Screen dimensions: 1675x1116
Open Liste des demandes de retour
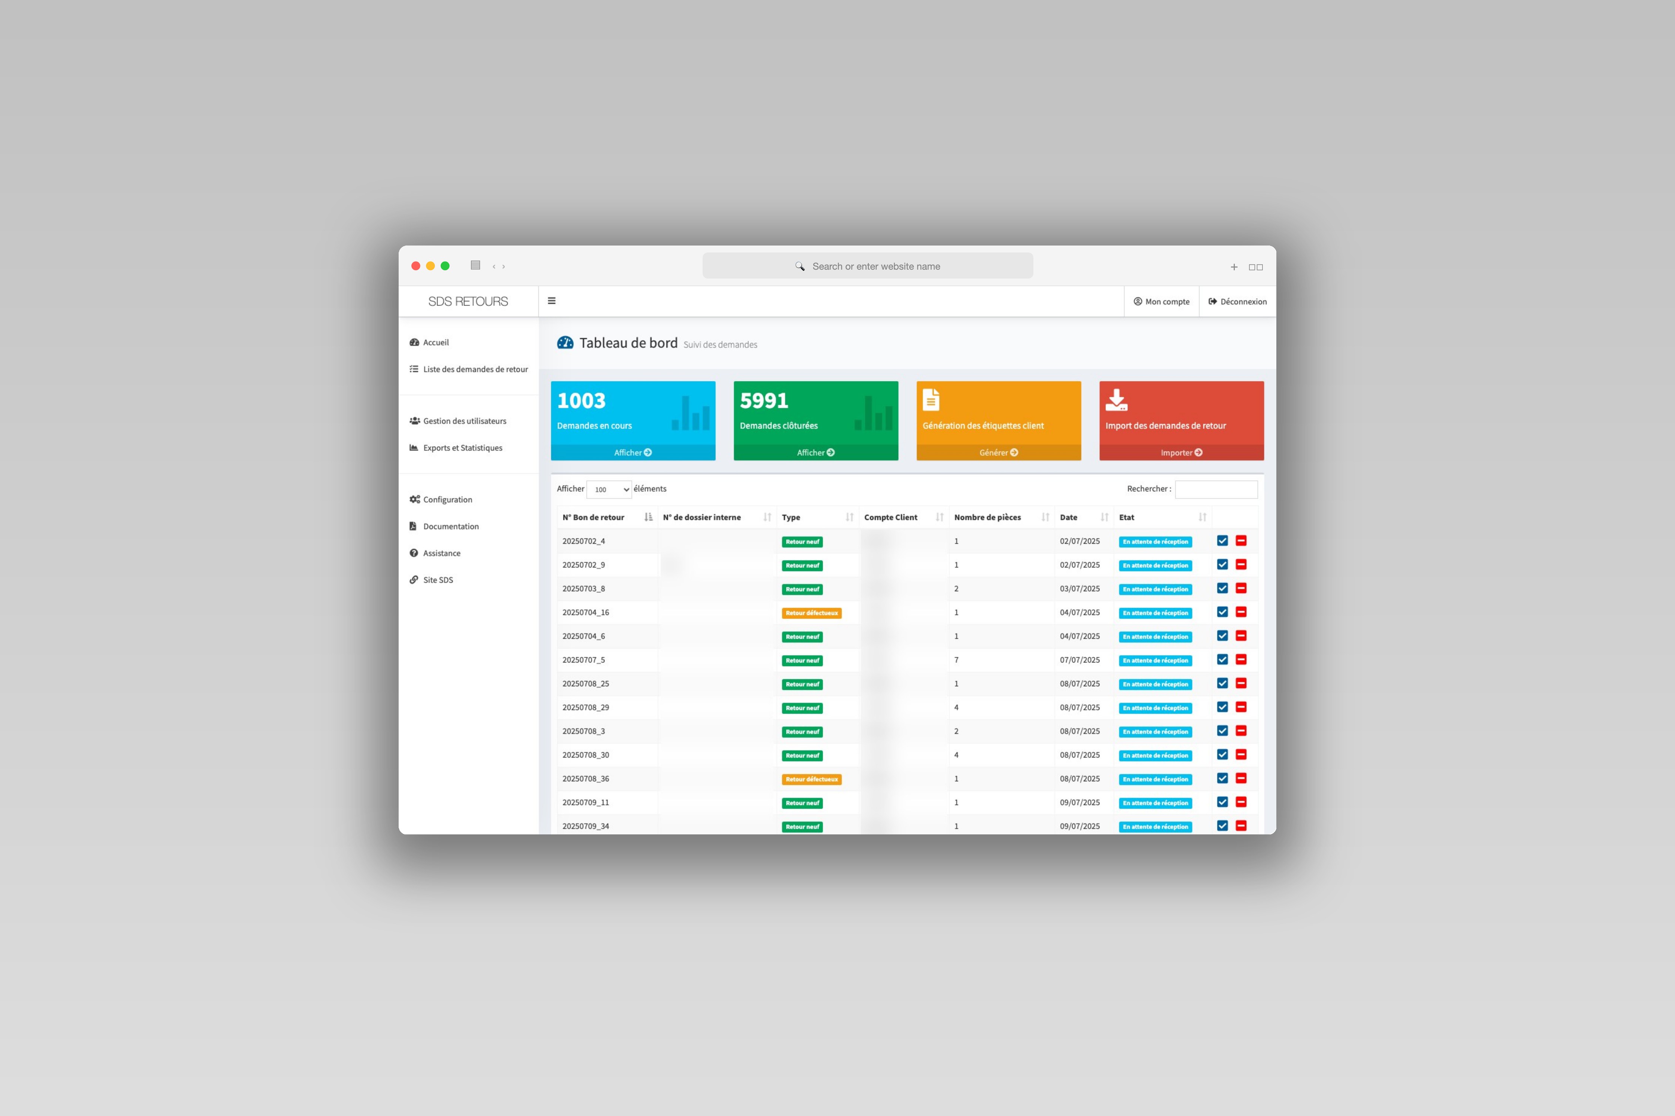tap(475, 369)
